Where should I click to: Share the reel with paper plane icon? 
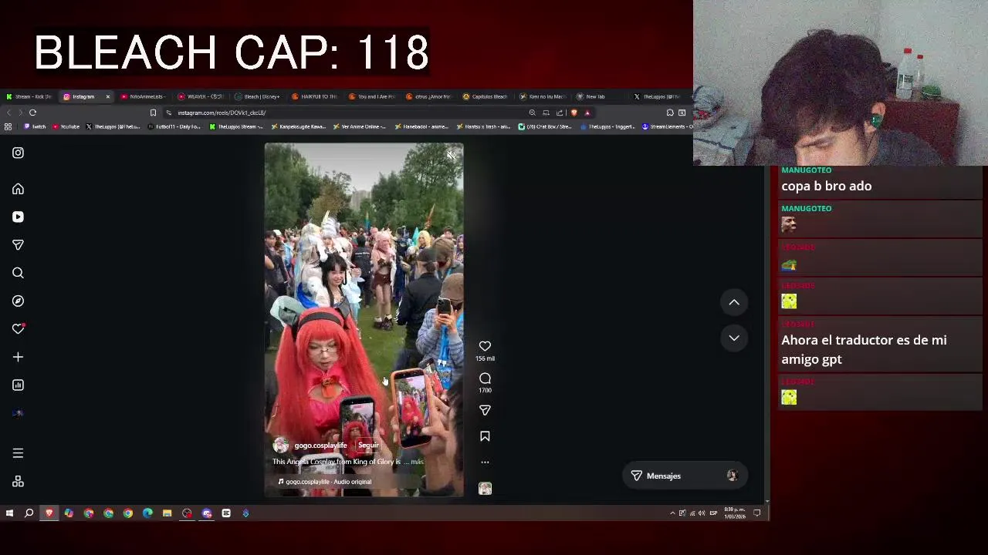[485, 411]
